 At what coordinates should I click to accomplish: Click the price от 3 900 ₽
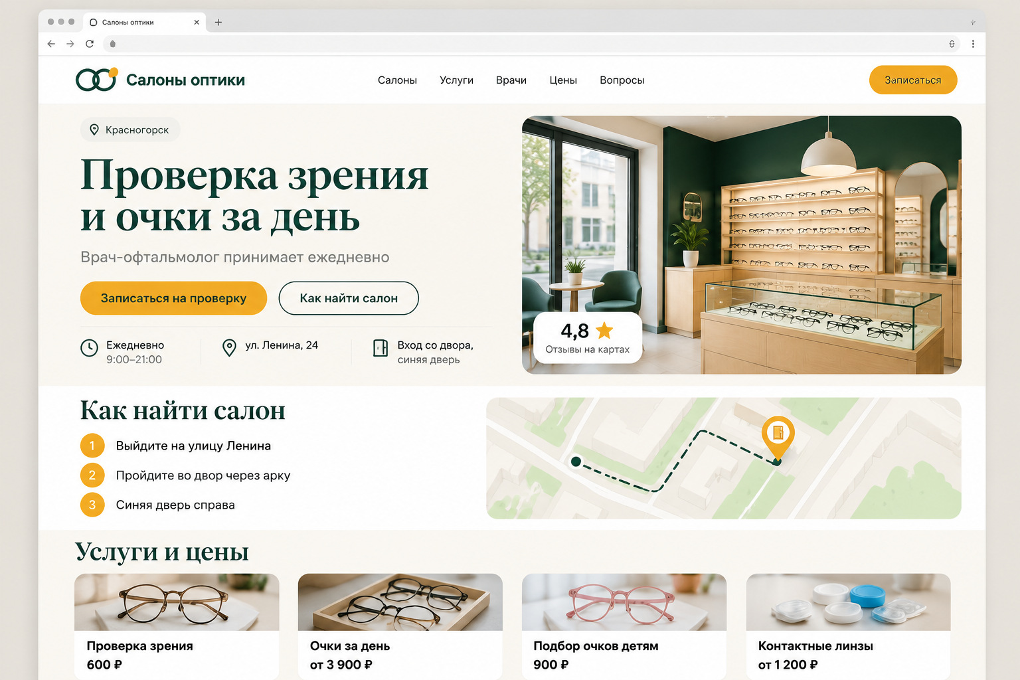(x=341, y=665)
